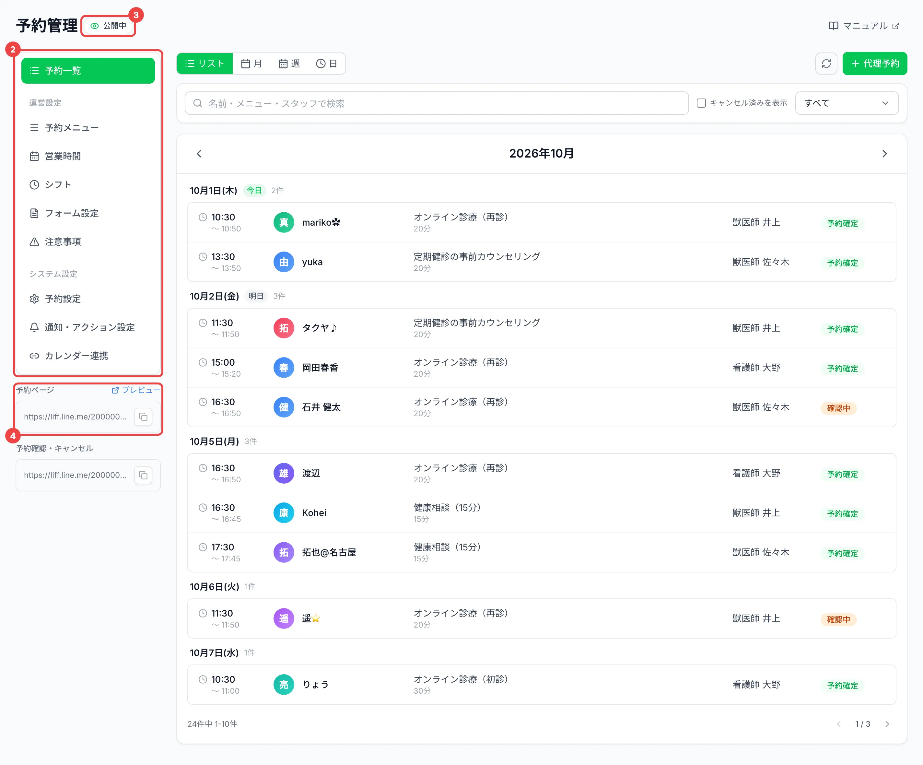Viewport: 923px width, 765px height.
Task: Create a 代理予約 reservation
Action: (875, 63)
